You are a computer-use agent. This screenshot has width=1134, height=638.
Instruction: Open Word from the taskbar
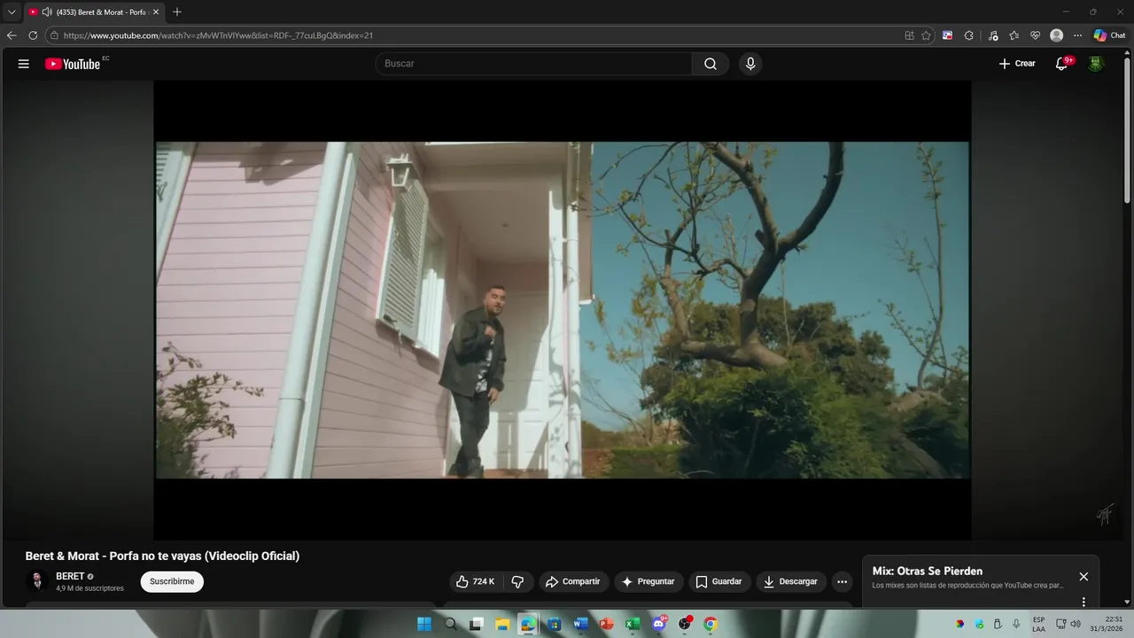(580, 624)
